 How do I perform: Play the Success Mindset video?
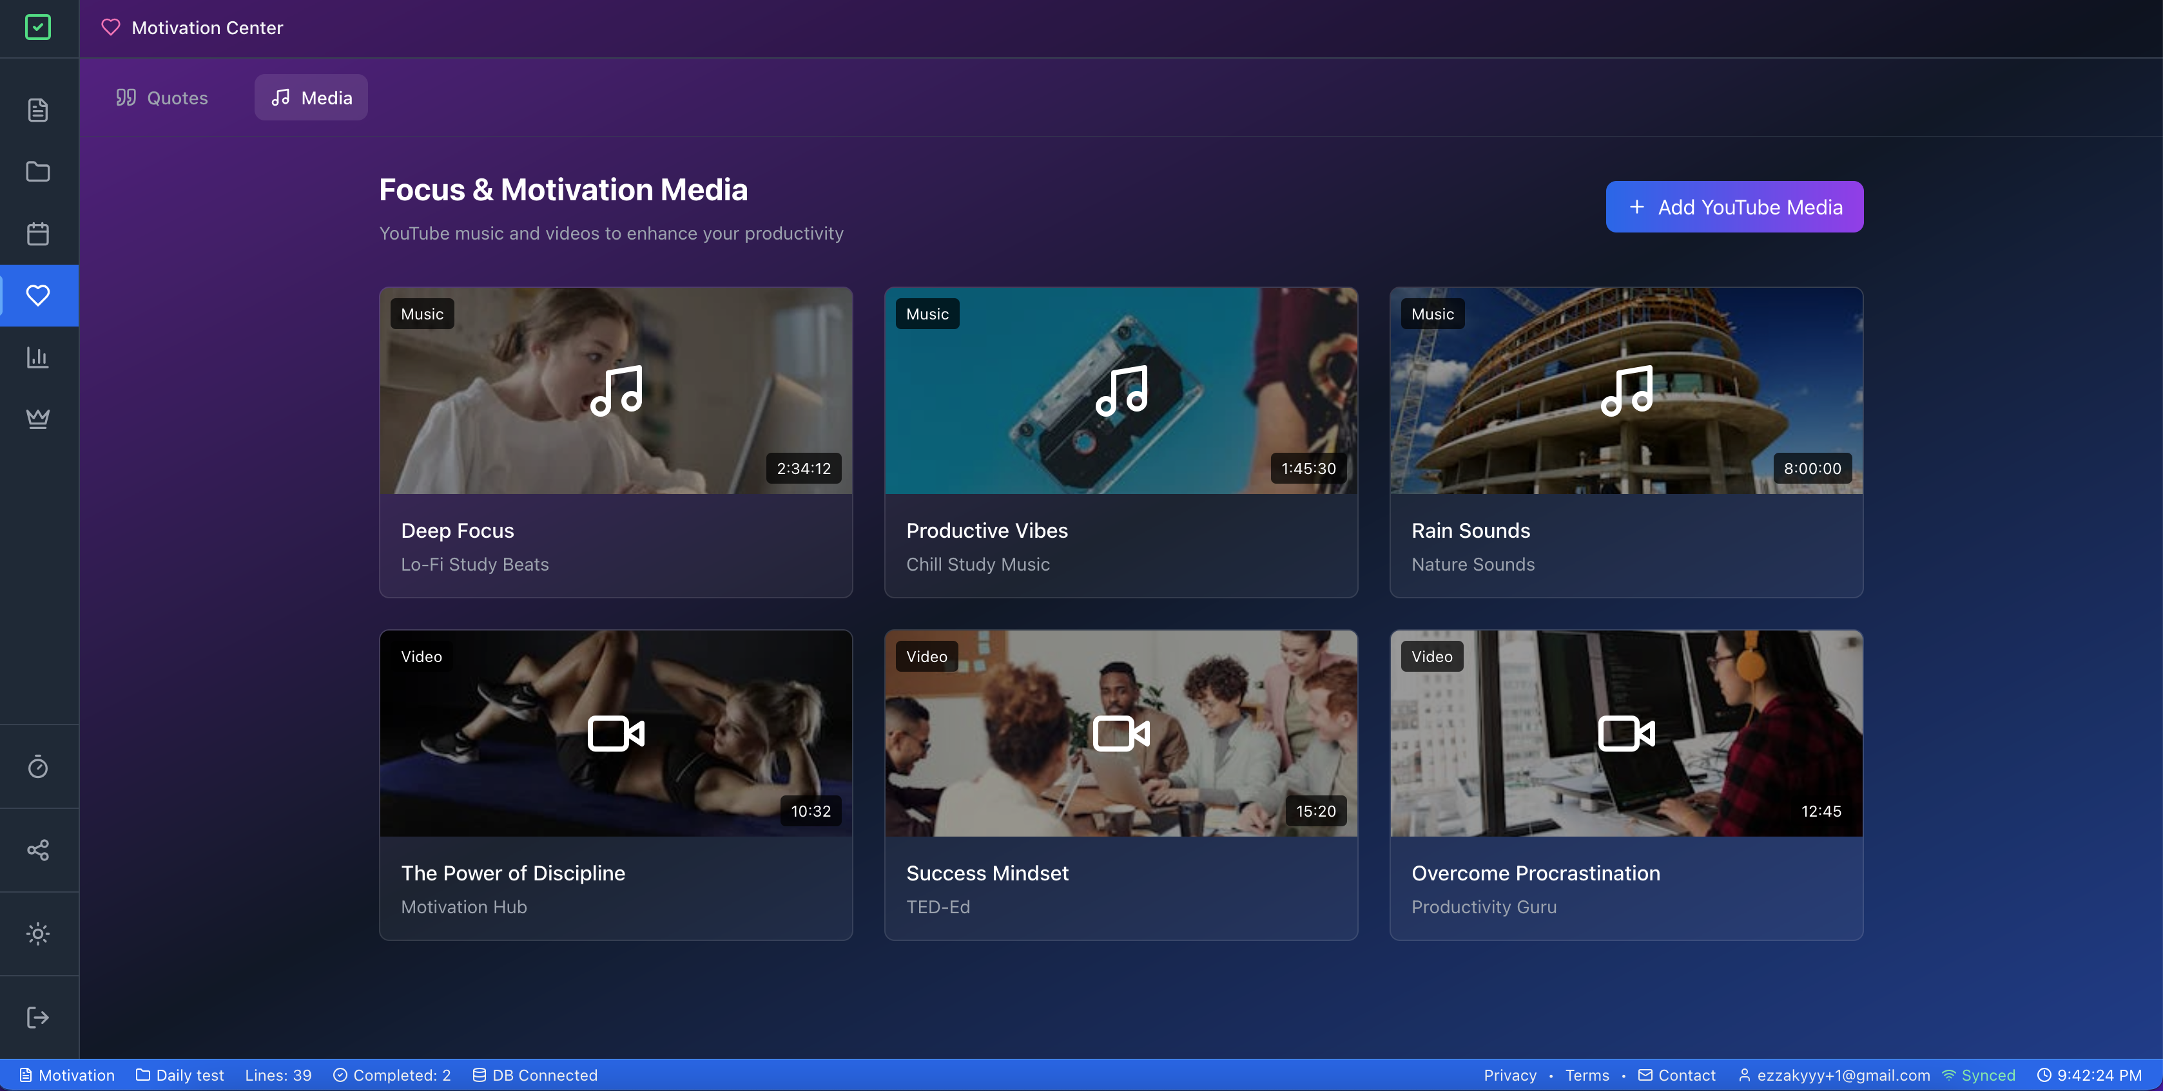coord(1120,734)
